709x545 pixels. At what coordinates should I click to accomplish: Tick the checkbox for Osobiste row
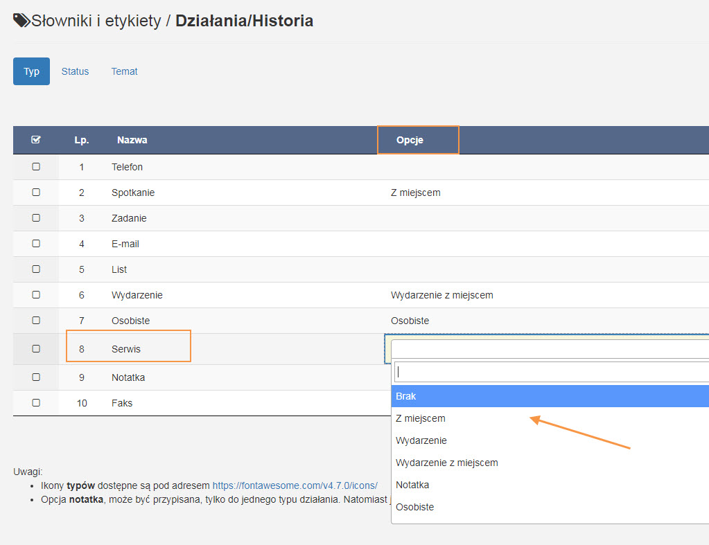(36, 321)
